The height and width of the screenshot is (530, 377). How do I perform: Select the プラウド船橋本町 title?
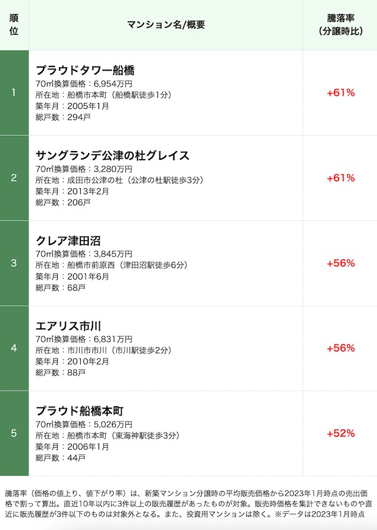pos(80,411)
